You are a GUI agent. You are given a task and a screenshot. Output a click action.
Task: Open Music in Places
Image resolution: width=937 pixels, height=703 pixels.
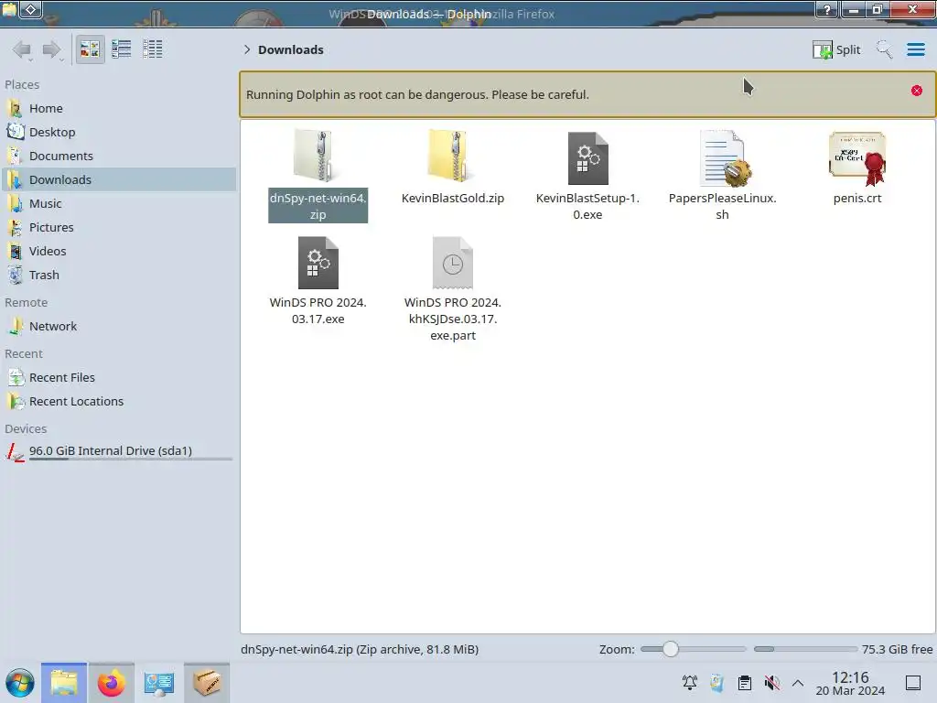[118, 204]
